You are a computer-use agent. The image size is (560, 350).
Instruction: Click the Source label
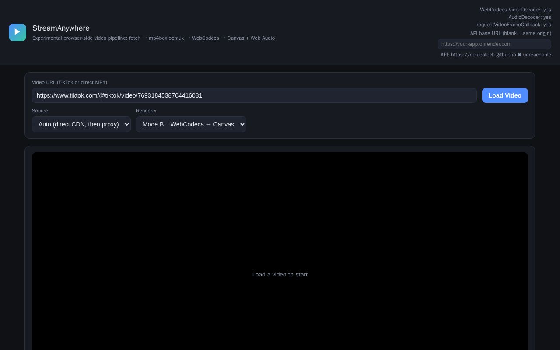tap(40, 111)
